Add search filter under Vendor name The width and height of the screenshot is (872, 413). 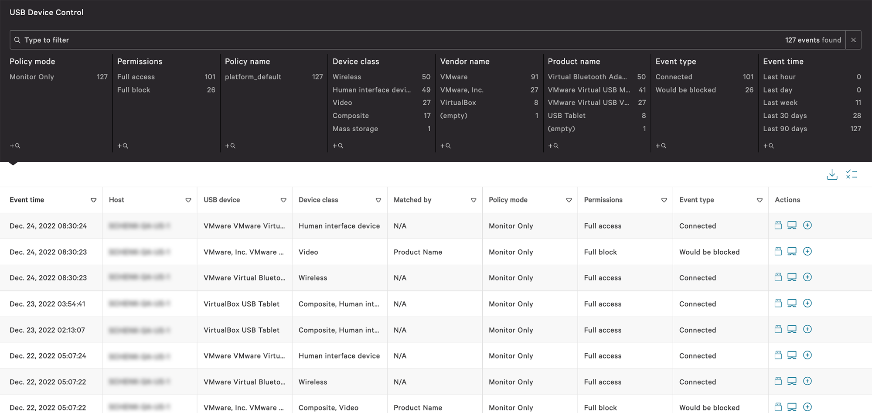pos(445,146)
